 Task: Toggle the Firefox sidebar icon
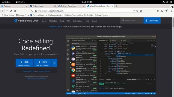(162, 11)
